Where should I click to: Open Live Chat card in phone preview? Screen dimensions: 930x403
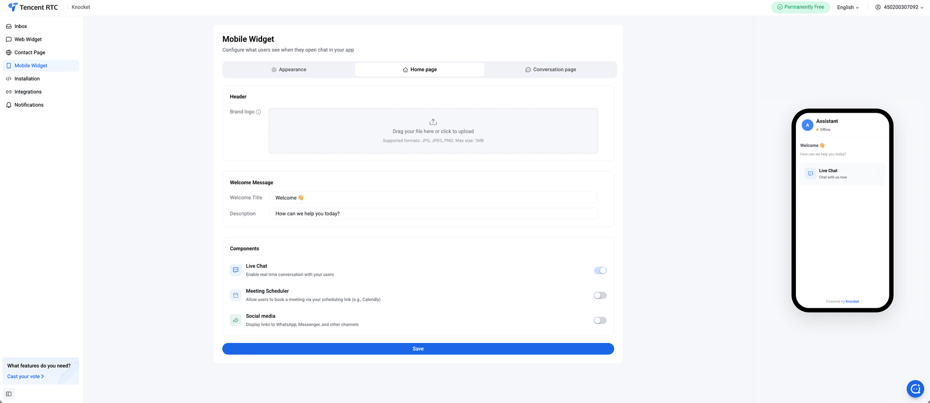pos(842,174)
